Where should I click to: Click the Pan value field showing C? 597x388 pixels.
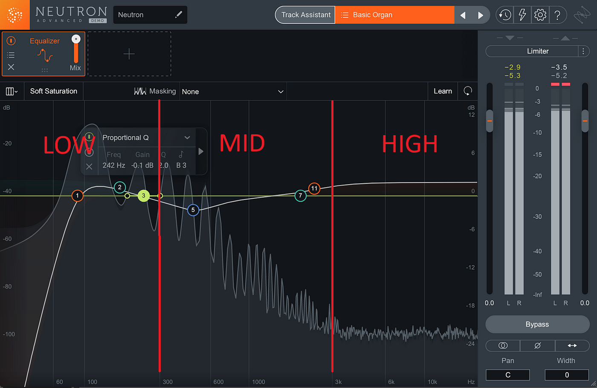(x=508, y=375)
